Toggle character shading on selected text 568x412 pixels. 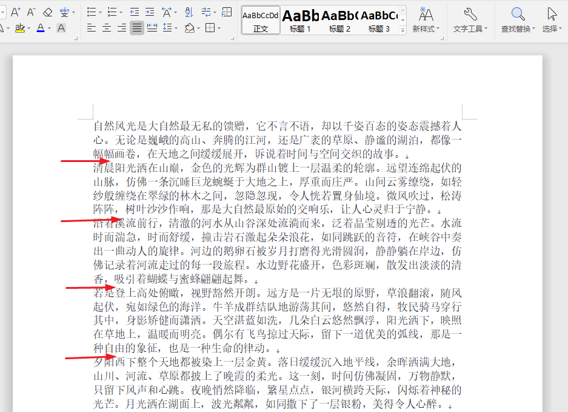[x=61, y=27]
